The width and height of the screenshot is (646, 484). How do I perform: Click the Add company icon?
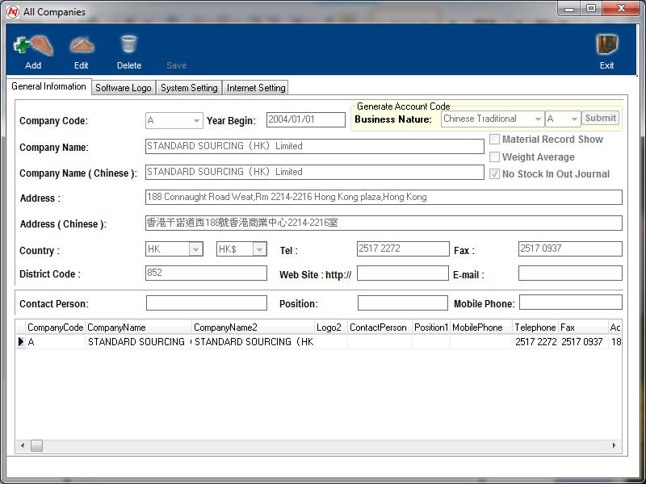tap(33, 45)
